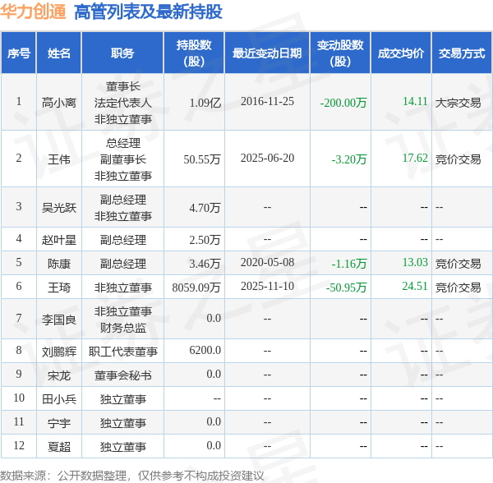Click the holding value 6200.0
The image size is (493, 483).
click(x=205, y=350)
